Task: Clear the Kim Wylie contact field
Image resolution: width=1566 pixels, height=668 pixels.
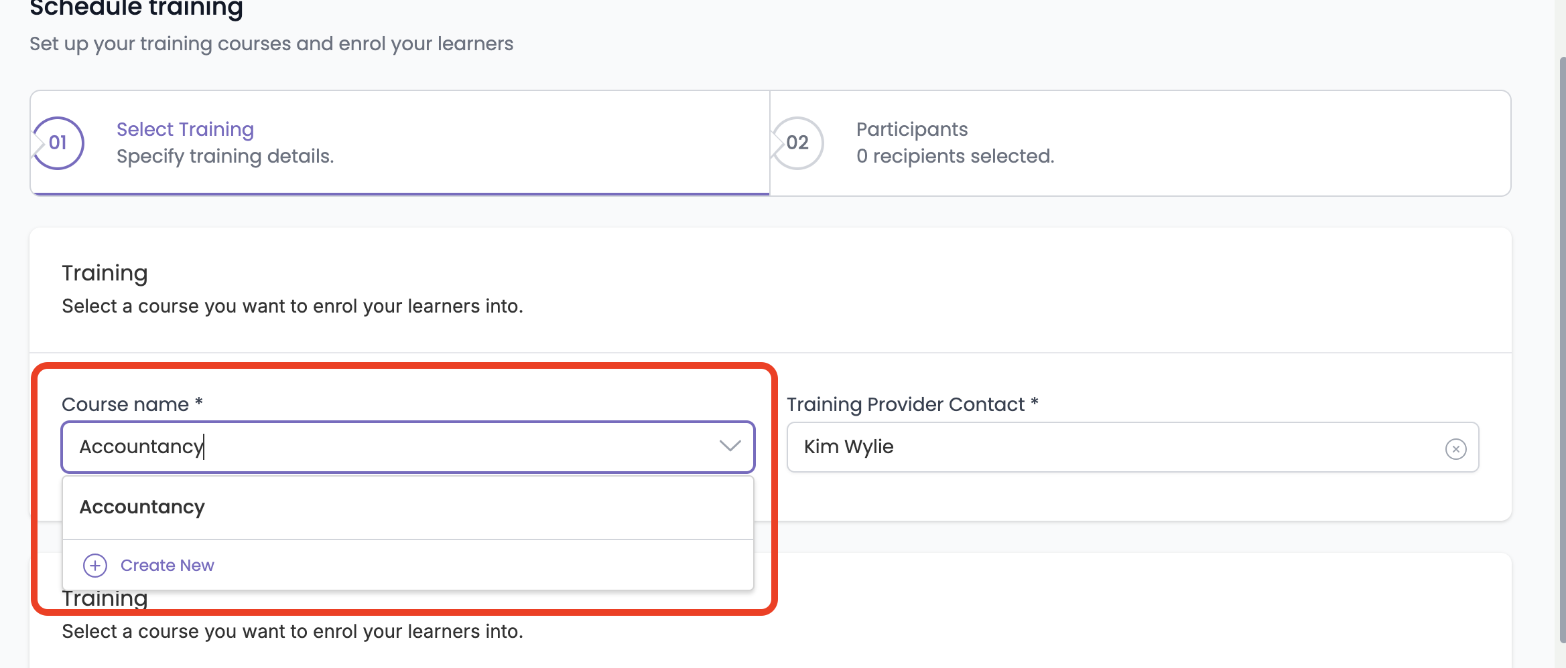Action: tap(1455, 448)
